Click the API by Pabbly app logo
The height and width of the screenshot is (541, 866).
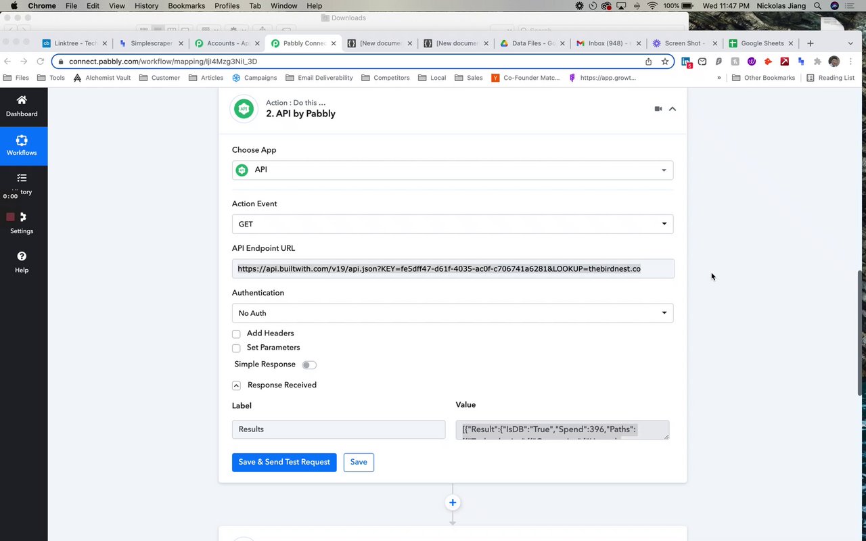[x=244, y=109]
